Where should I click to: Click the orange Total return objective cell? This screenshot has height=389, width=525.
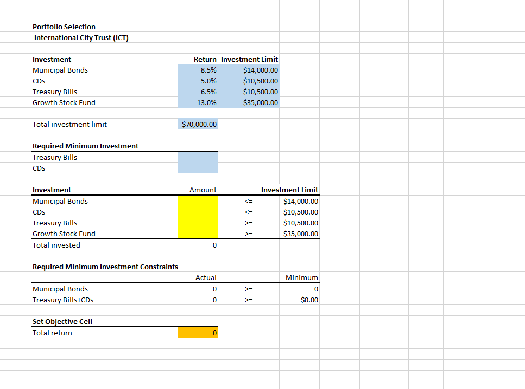click(x=198, y=333)
